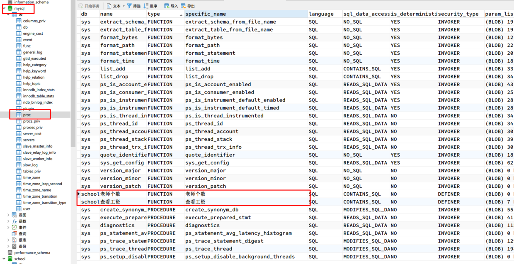Click the 报表 report icon
The height and width of the screenshot is (264, 514).
(15, 240)
